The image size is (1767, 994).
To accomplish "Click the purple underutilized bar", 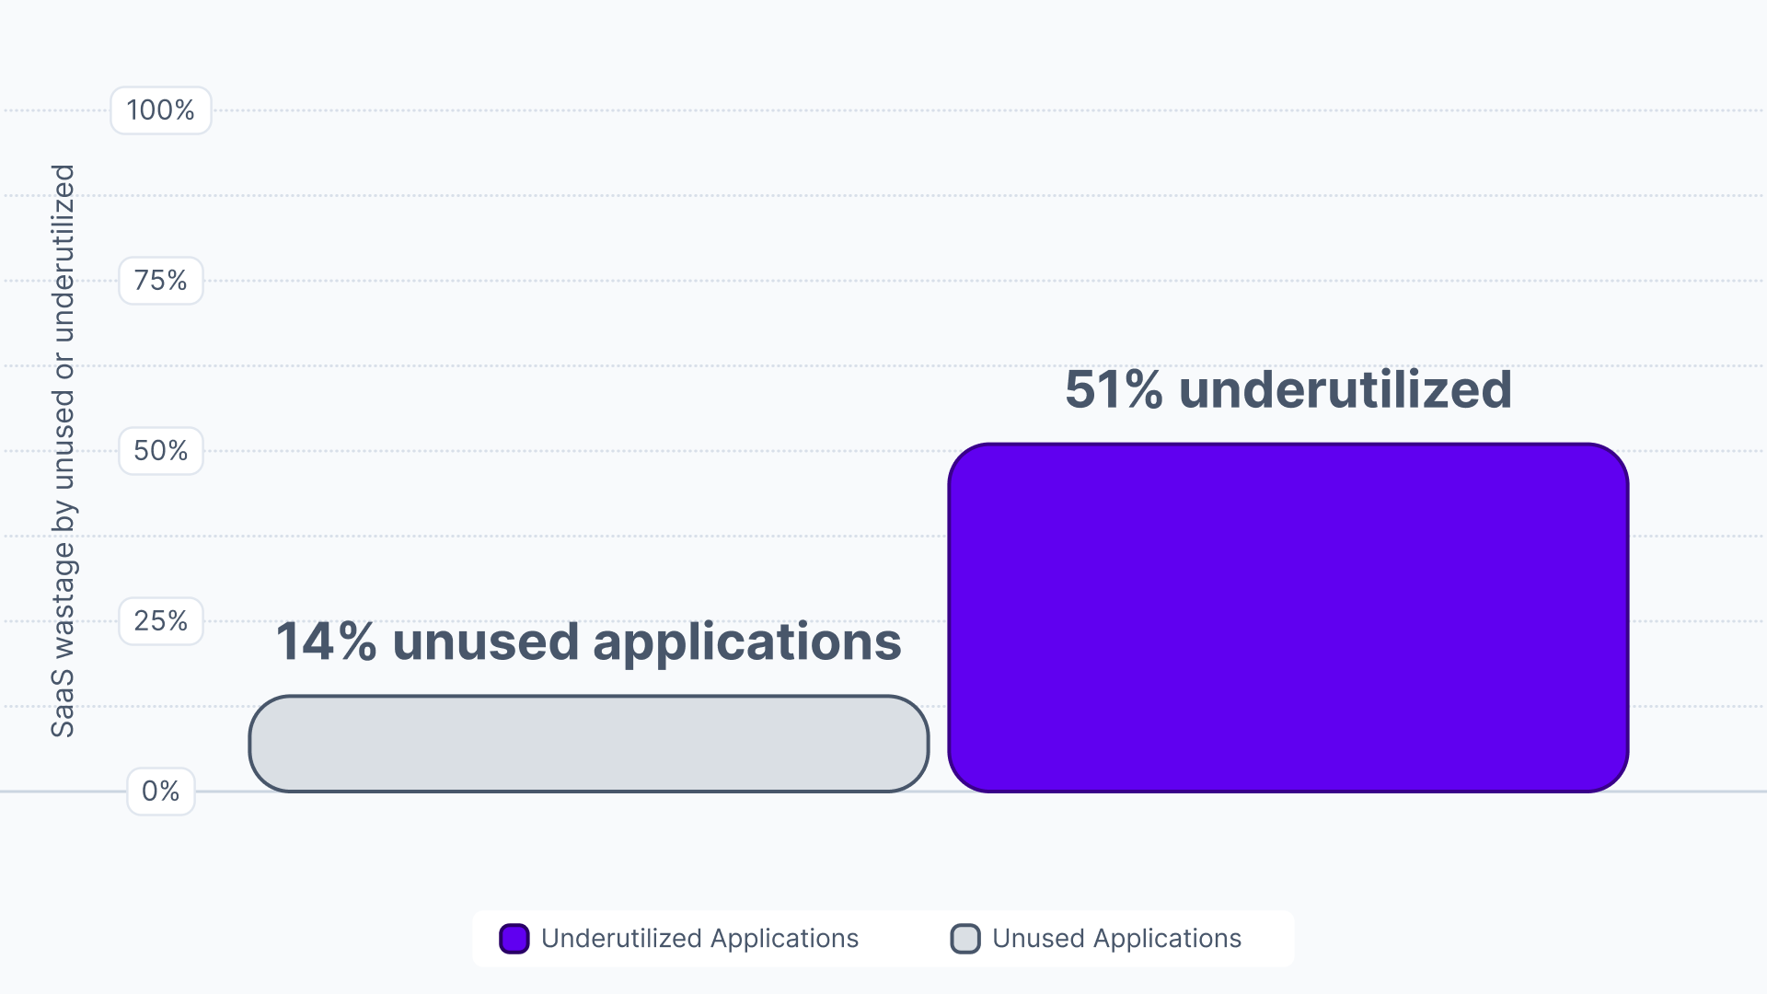I will coord(1288,618).
